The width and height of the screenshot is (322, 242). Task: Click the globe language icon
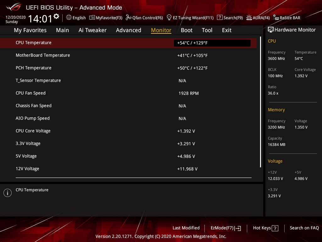click(x=69, y=18)
